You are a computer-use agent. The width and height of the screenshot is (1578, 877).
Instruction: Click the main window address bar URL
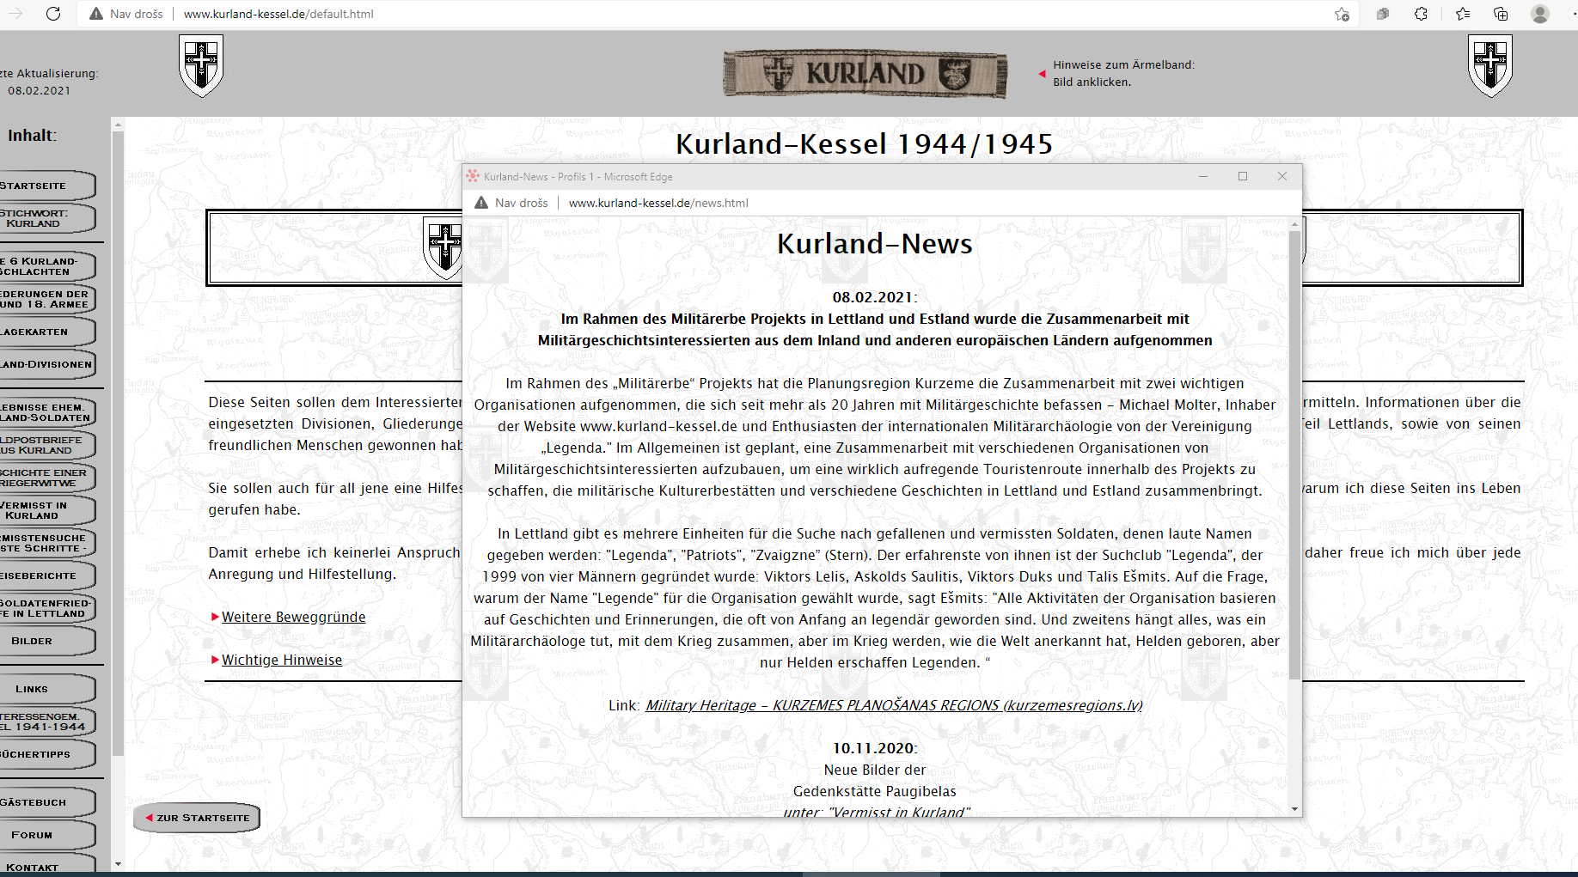coord(278,14)
